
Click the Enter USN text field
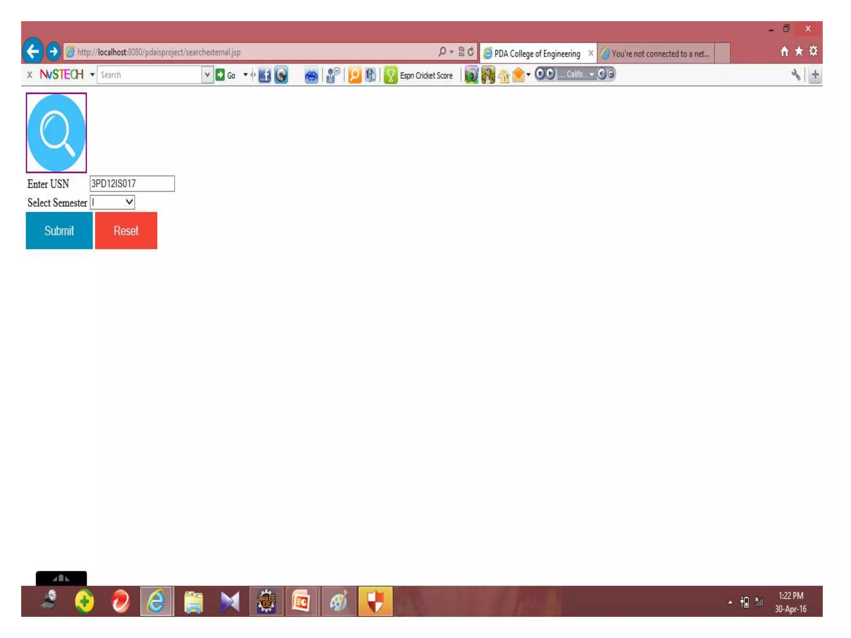(x=132, y=184)
